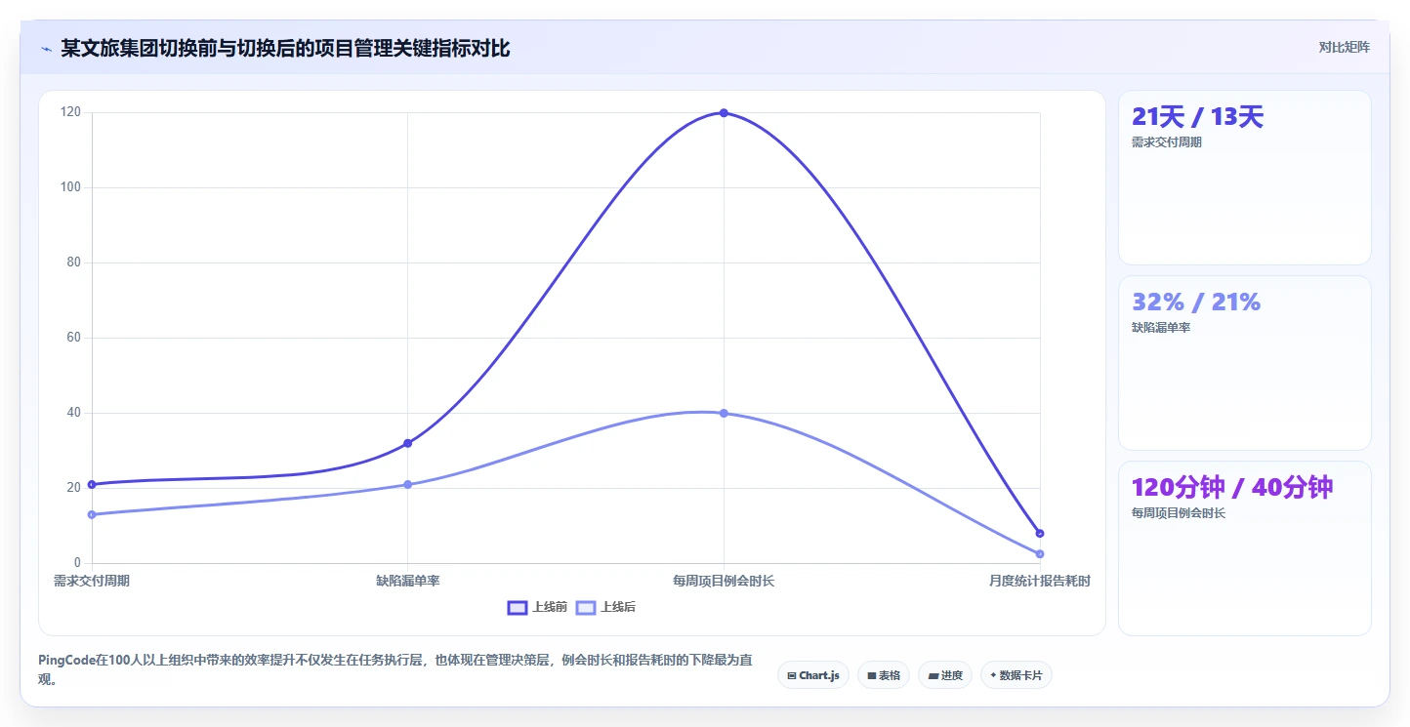Click the 上线后 point for 需求交付周期

(x=92, y=514)
